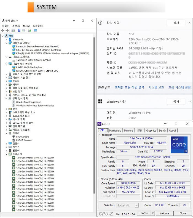Viewport: 193px width, 218px height.
Task: Collapse the 디스플레이 어댑터 category
Action: tap(6, 64)
